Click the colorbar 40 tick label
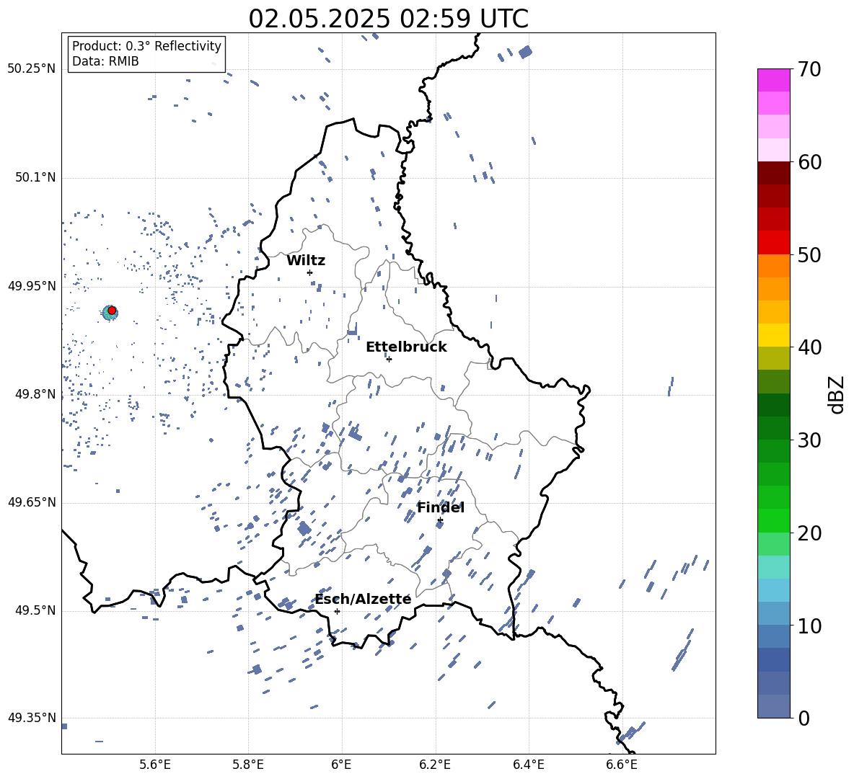The image size is (854, 779). [809, 347]
